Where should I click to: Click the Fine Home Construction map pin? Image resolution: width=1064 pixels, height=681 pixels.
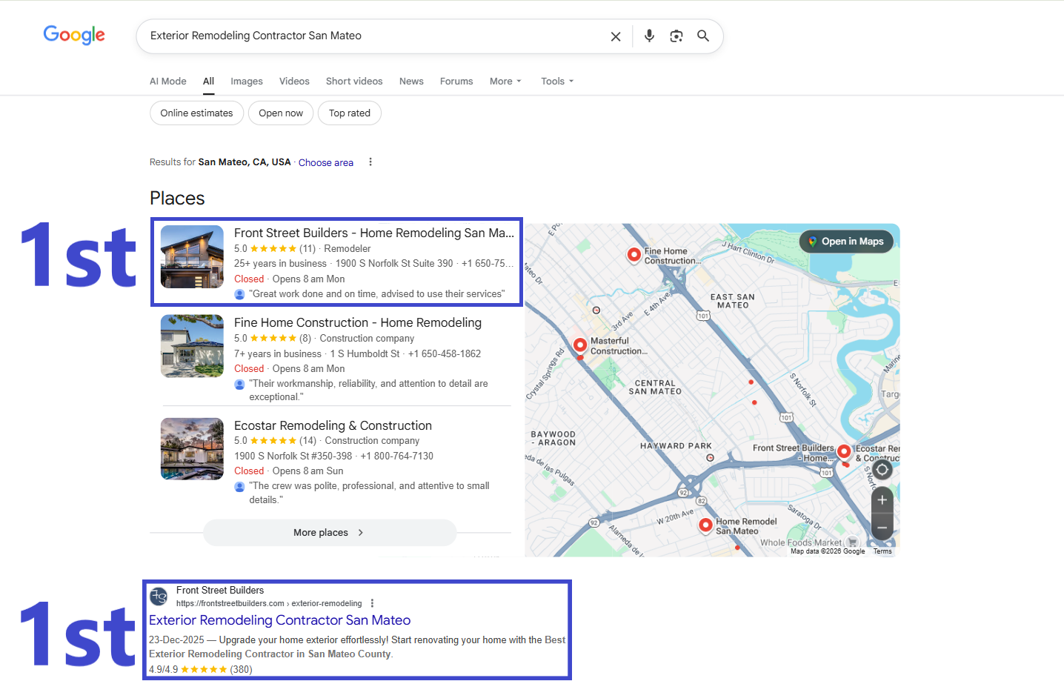point(634,255)
